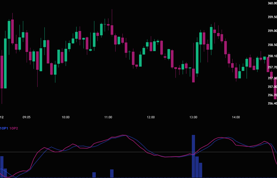The width and height of the screenshot is (277, 178).
Task: Select the 10:00 time axis marker
Action: click(66, 117)
